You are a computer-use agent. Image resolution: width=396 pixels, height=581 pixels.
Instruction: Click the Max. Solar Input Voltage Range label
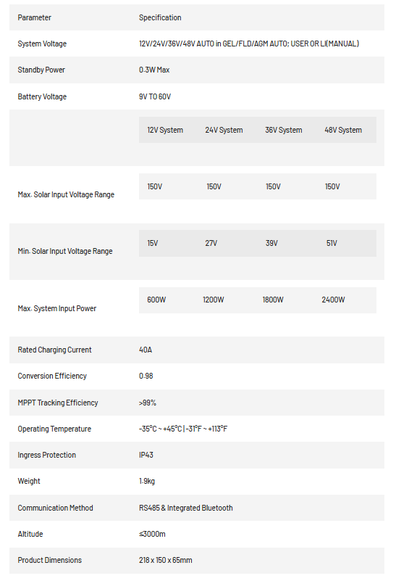66,194
